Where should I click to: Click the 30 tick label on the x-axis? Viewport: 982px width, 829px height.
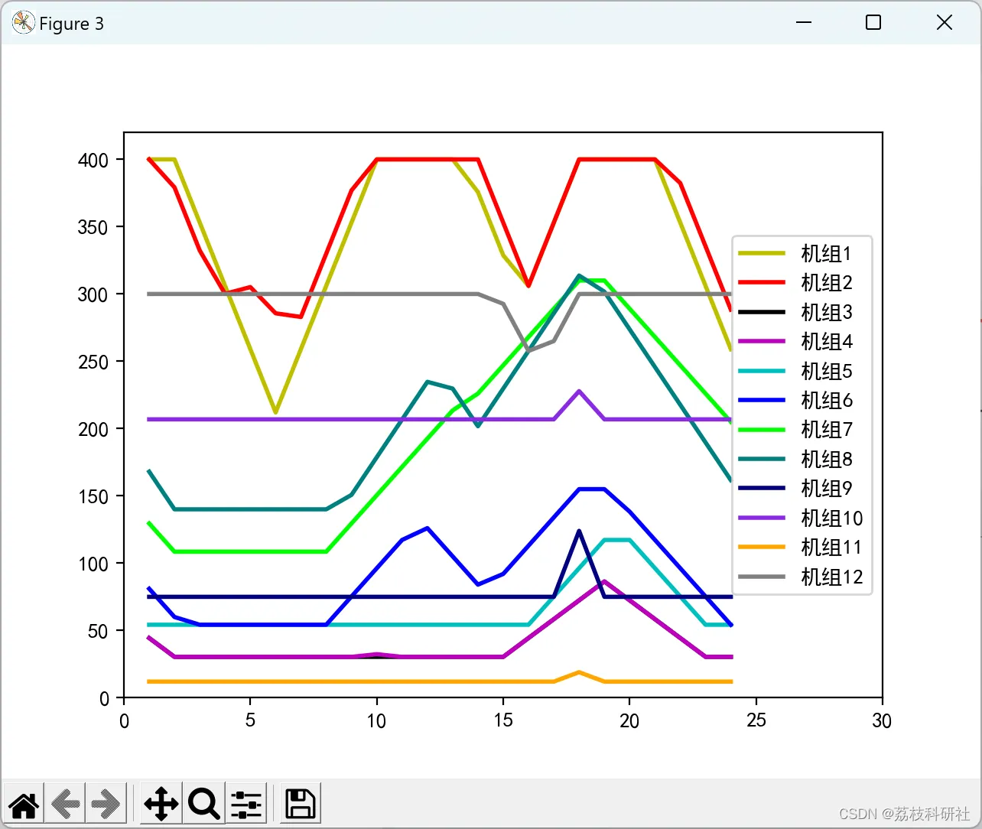point(882,720)
